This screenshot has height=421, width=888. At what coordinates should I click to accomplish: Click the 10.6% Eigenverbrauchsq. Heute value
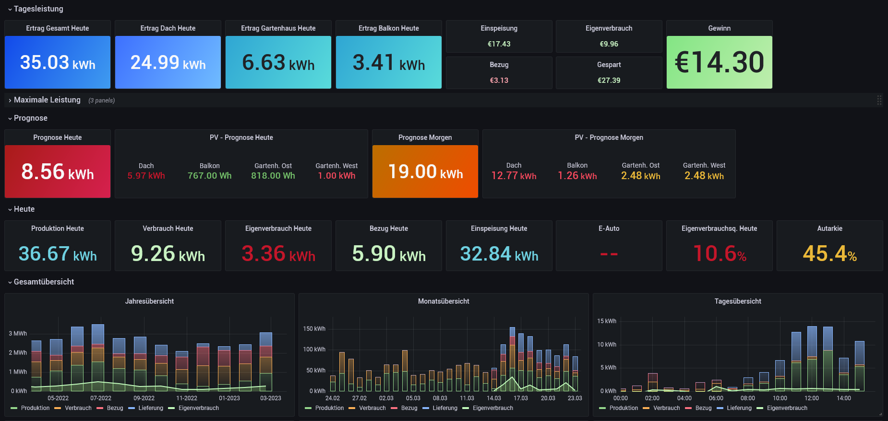click(x=720, y=253)
